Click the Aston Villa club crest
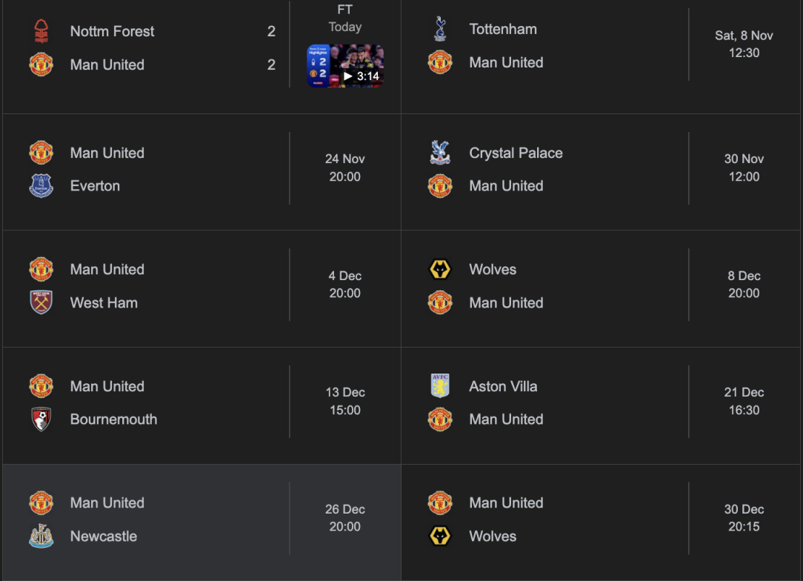This screenshot has width=803, height=581. coord(440,386)
